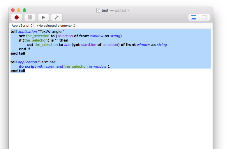
Task: Expand the Edited title chevron menu
Action: [128, 10]
